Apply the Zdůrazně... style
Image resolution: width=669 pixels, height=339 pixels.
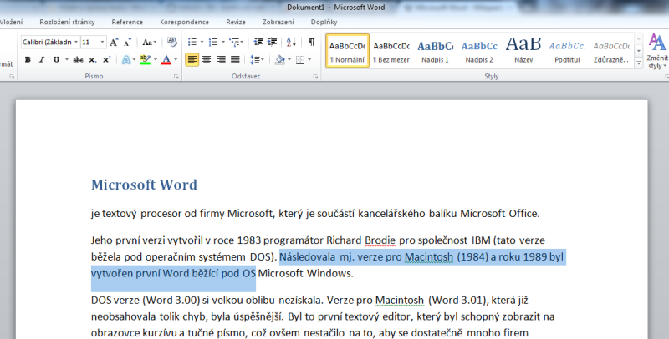click(x=611, y=51)
